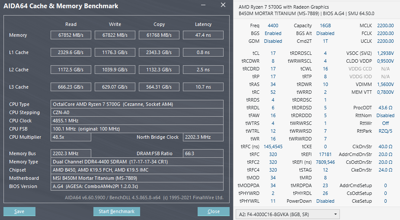
Task: Click PowerDown value Disabled
Action: [325, 201]
